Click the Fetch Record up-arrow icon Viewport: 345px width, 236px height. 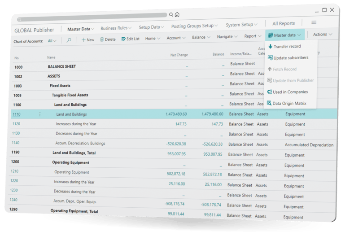pyautogui.click(x=270, y=69)
